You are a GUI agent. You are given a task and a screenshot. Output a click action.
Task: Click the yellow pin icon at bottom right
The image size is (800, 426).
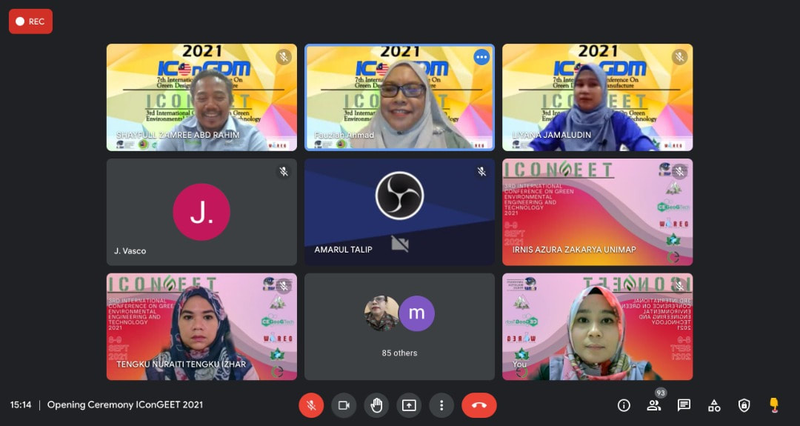tap(774, 405)
